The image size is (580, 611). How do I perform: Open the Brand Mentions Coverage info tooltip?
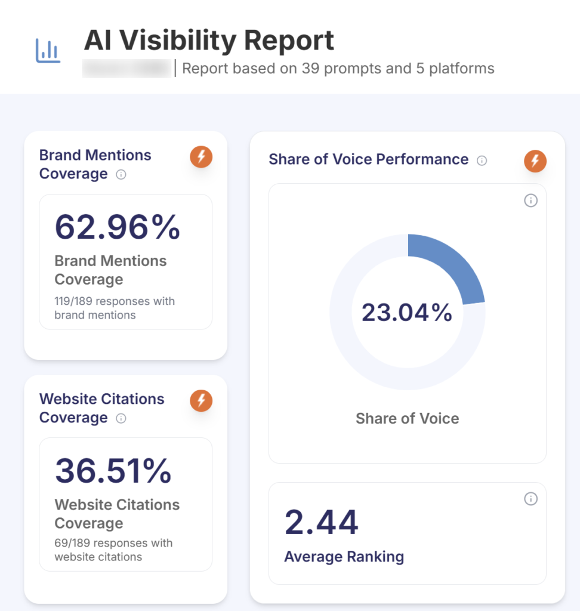(x=121, y=175)
